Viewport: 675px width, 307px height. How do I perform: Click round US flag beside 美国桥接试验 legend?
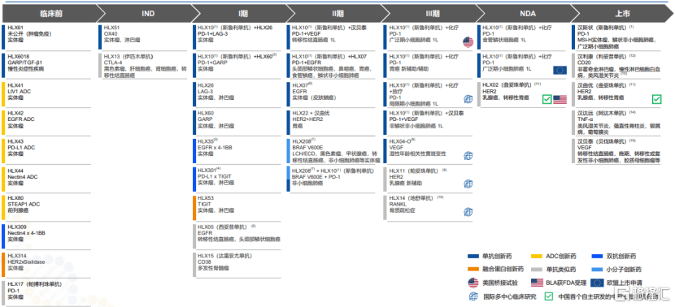click(x=472, y=283)
